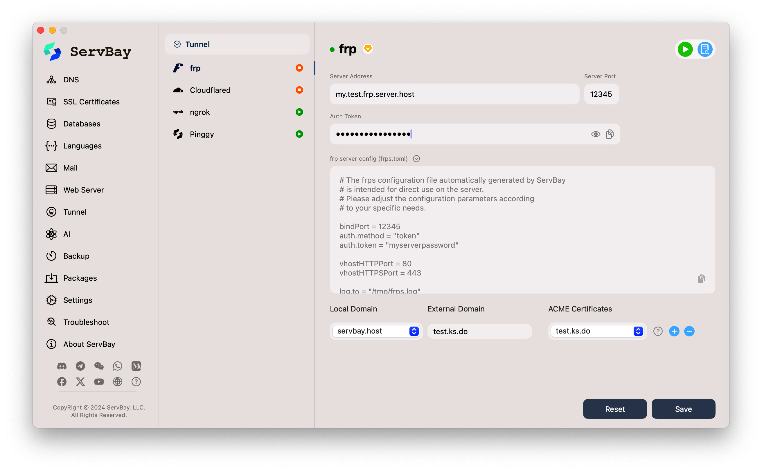Click the Packages download icon

[x=51, y=278]
